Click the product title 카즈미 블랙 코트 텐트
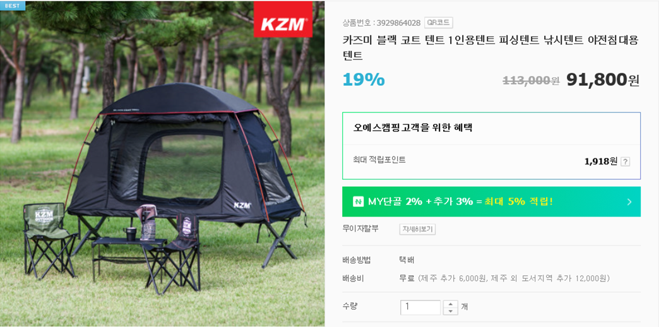659x327 pixels. 491,47
